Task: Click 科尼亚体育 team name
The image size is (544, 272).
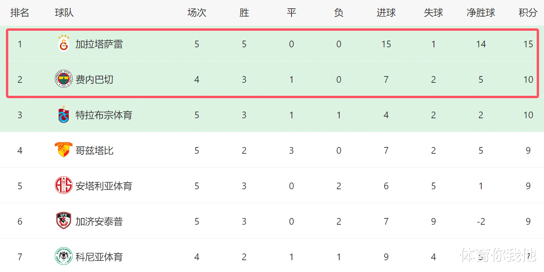Action: tap(99, 257)
